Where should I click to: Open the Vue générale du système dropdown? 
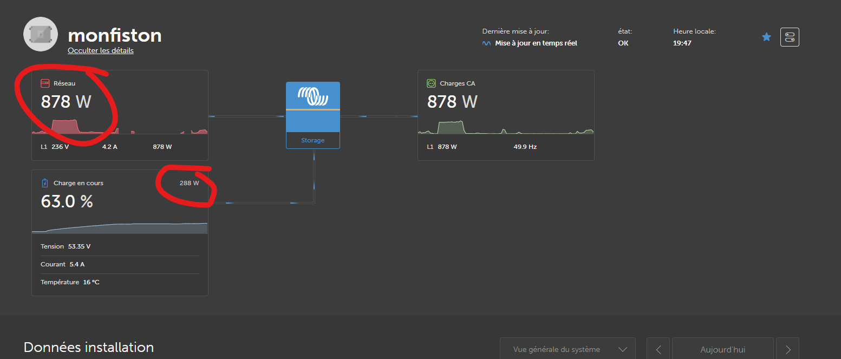[x=568, y=349]
